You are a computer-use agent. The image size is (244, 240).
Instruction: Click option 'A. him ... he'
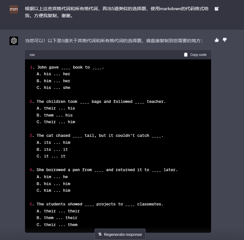(x=52, y=177)
